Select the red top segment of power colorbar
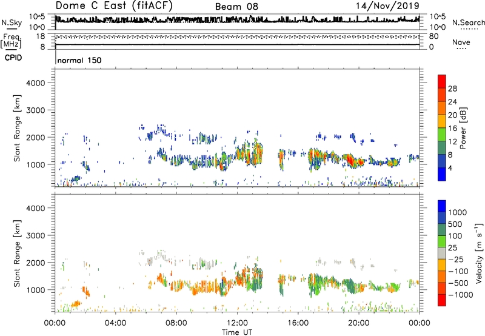This screenshot has width=485, height=336. [x=442, y=82]
